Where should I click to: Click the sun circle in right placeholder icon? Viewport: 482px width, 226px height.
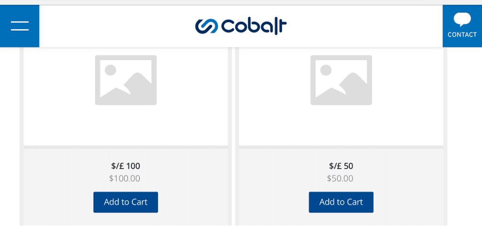(x=326, y=70)
